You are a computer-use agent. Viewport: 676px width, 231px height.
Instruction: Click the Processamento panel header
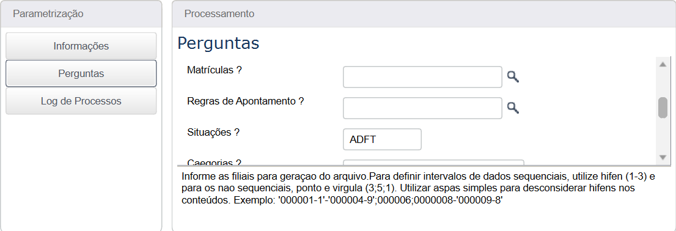click(424, 14)
